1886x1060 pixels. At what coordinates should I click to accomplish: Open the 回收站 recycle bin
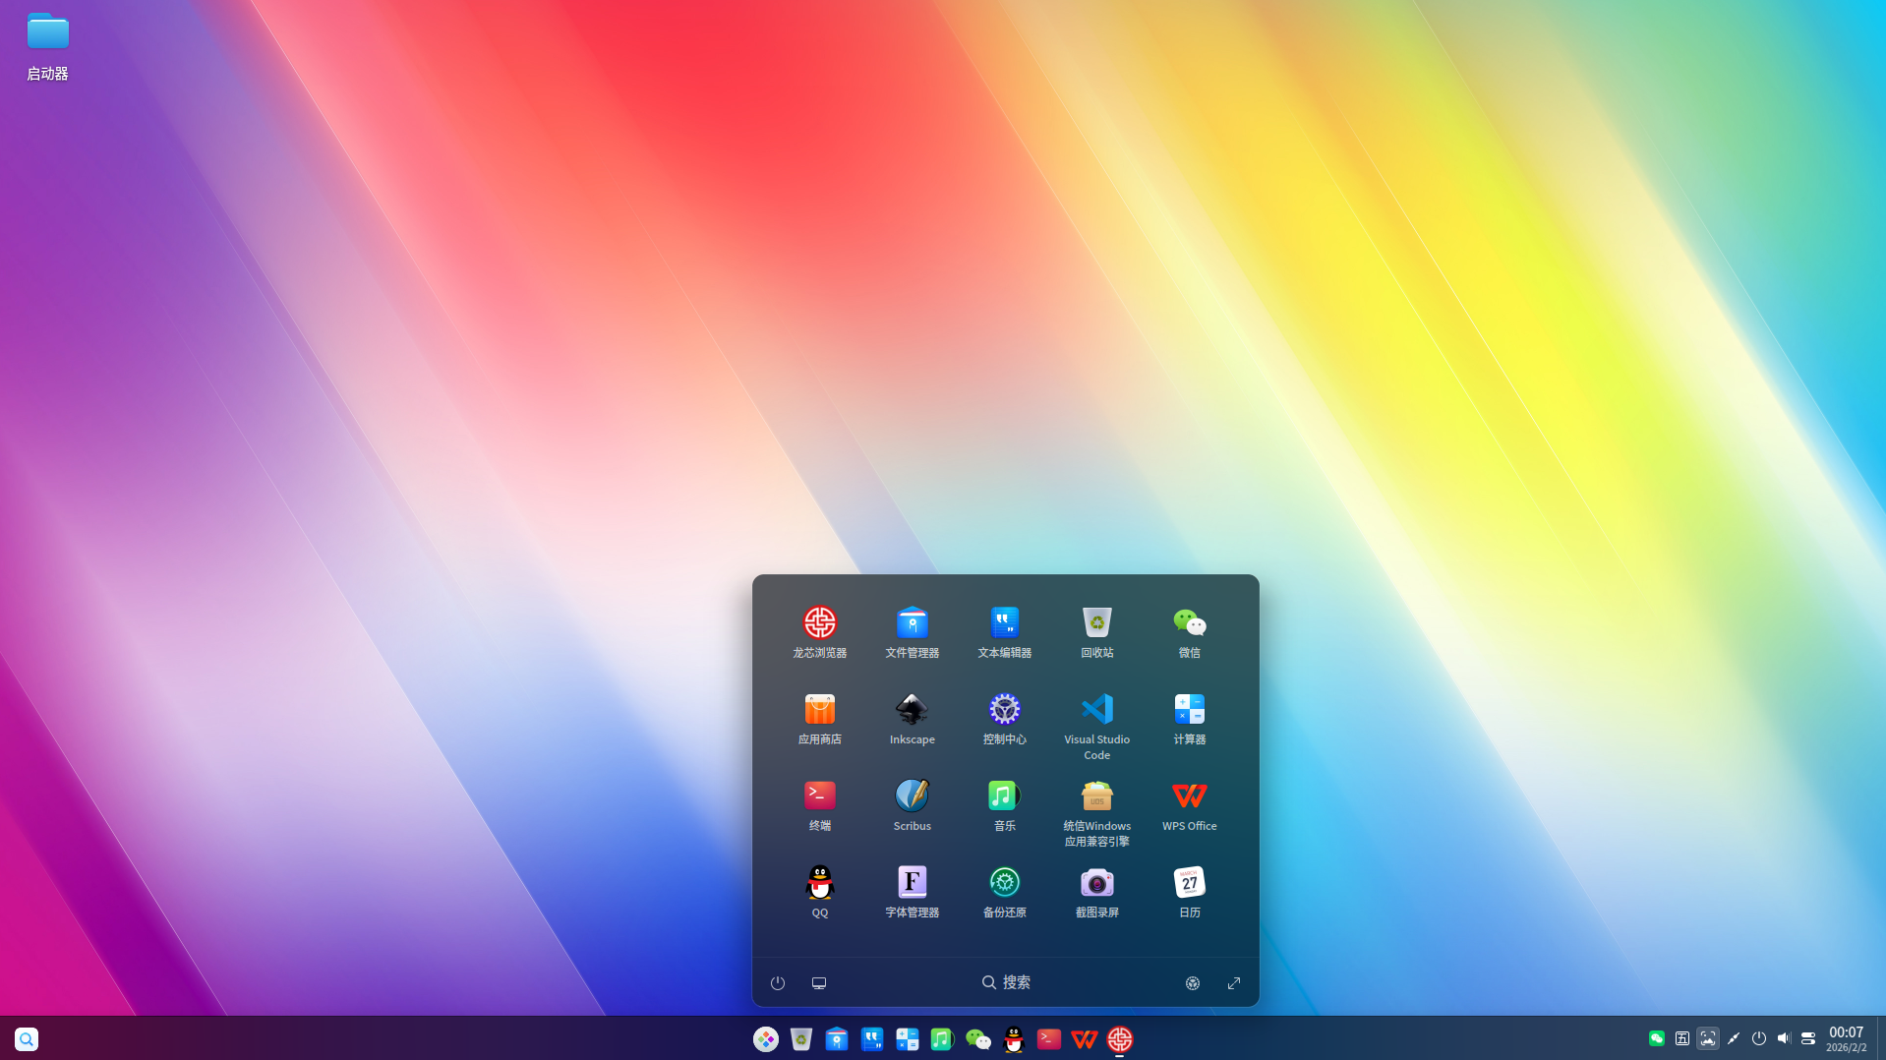pyautogui.click(x=1096, y=621)
